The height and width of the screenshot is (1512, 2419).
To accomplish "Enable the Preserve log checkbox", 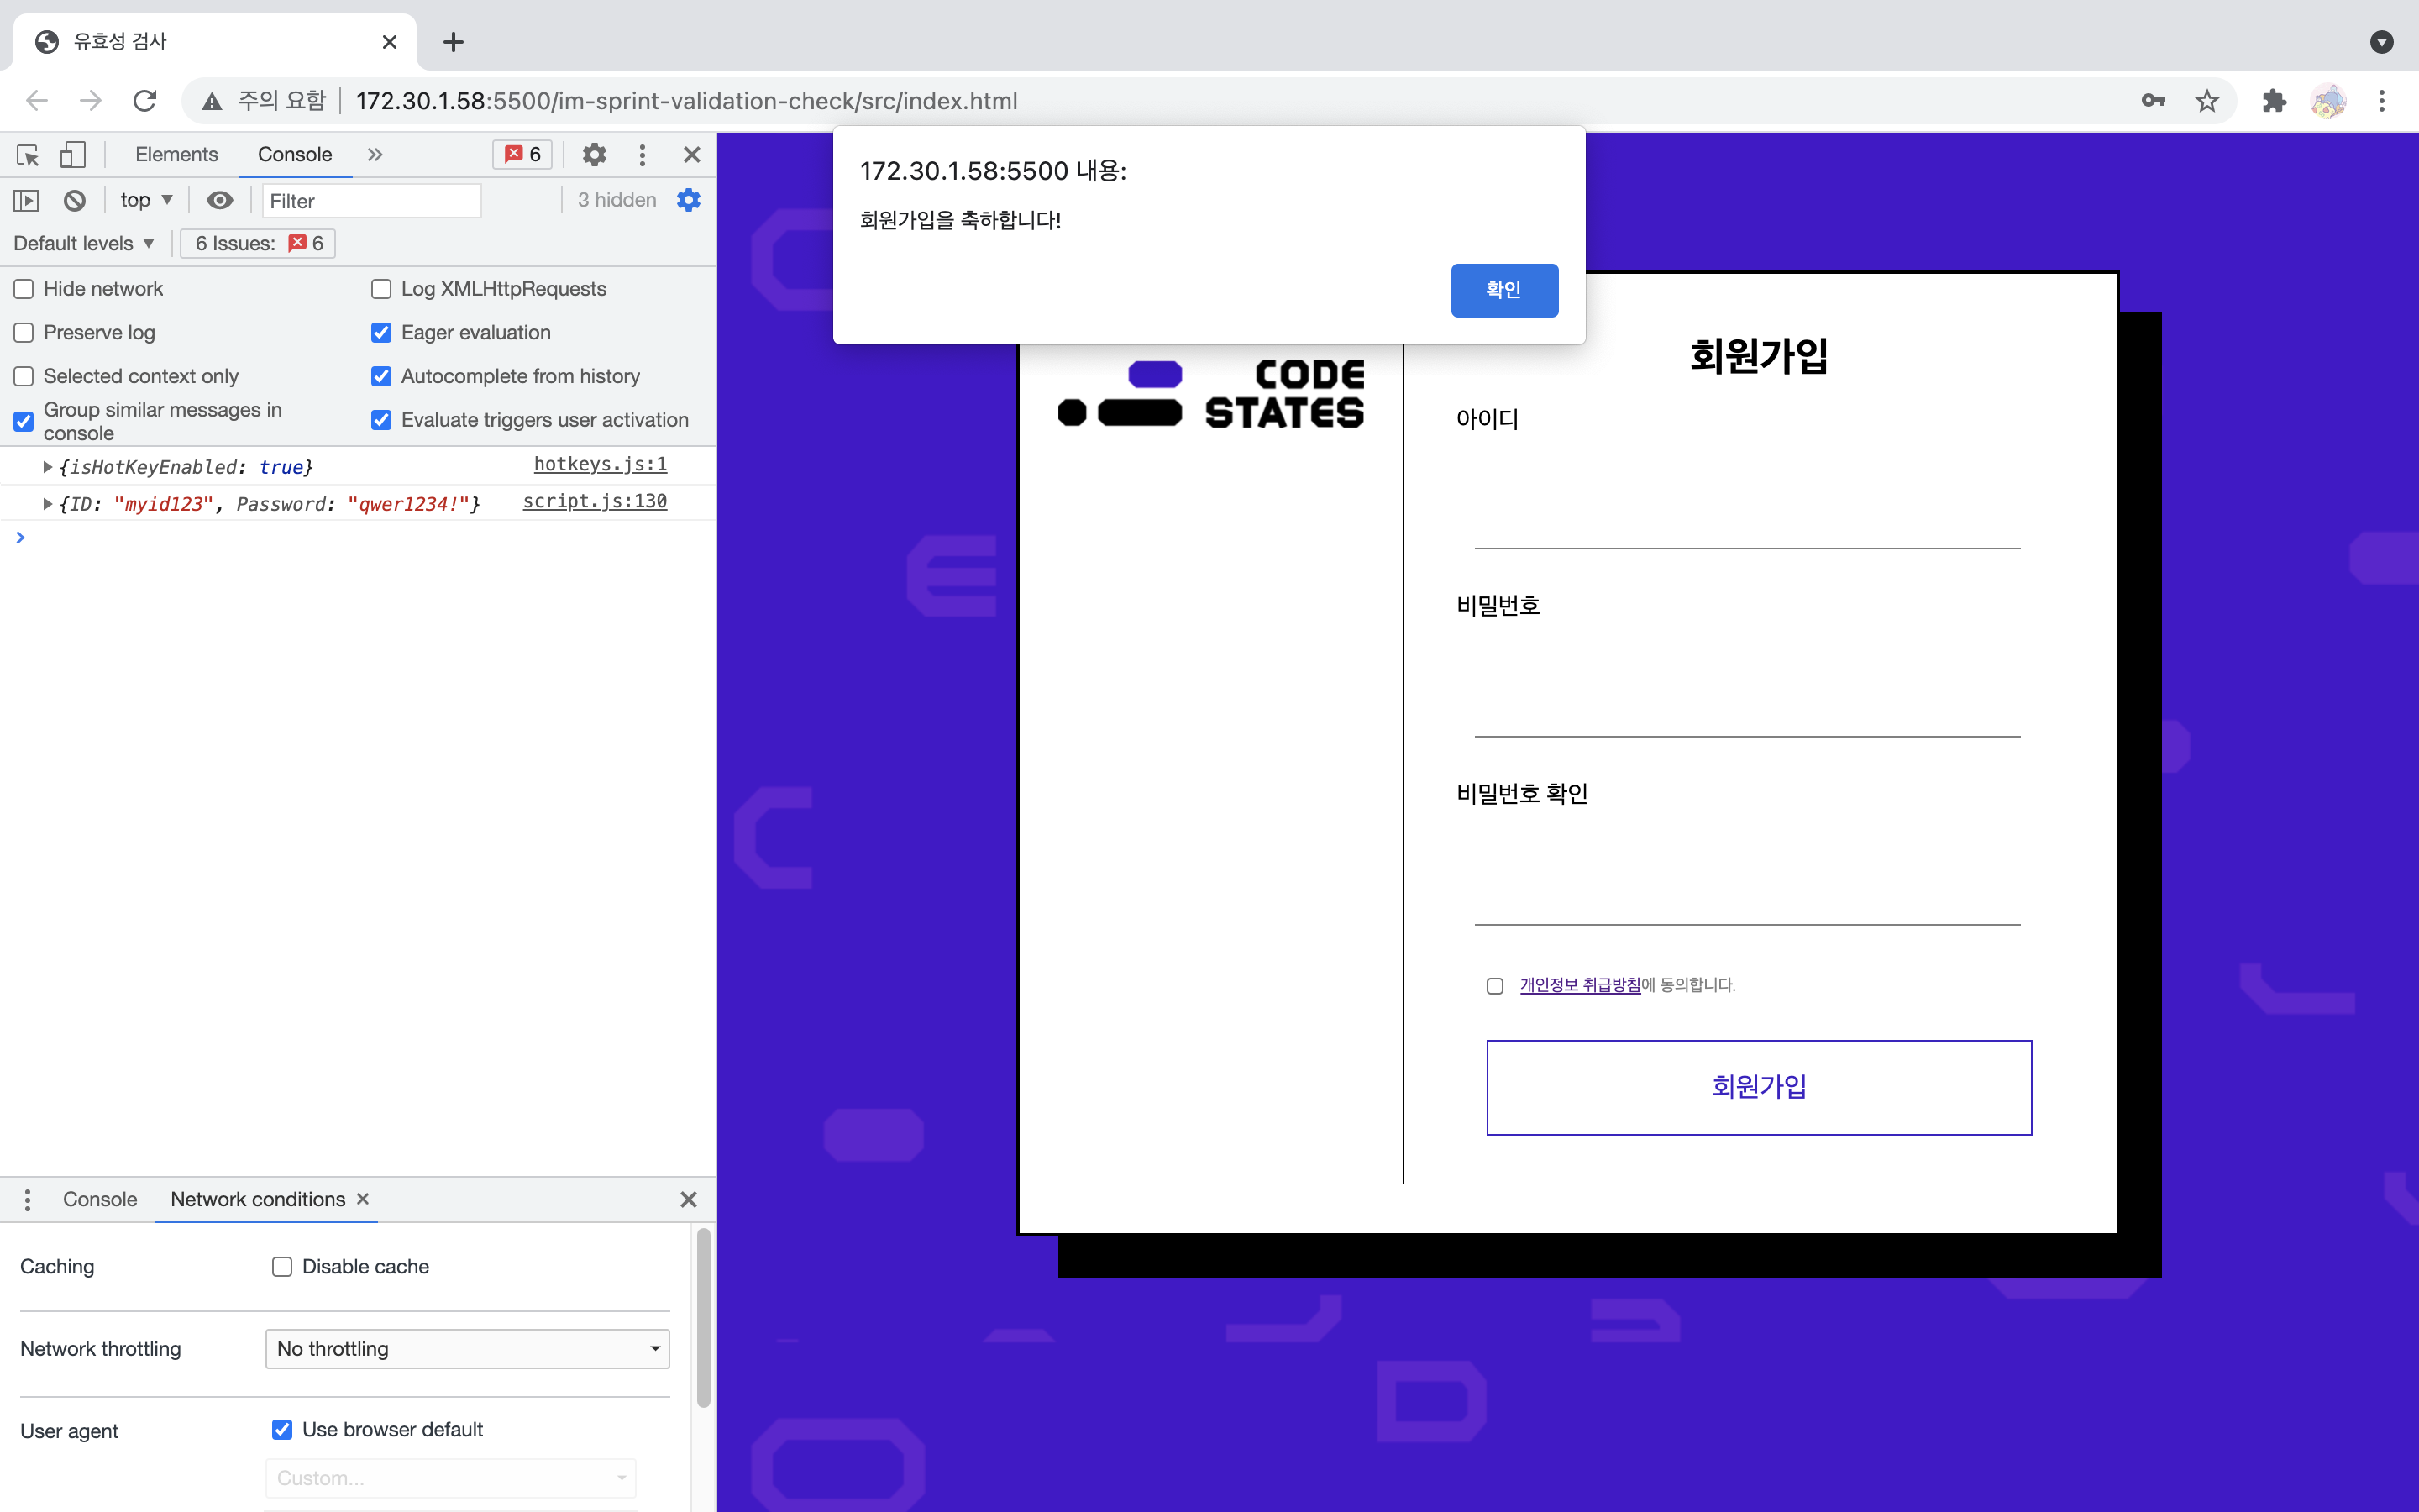I will pyautogui.click(x=24, y=333).
